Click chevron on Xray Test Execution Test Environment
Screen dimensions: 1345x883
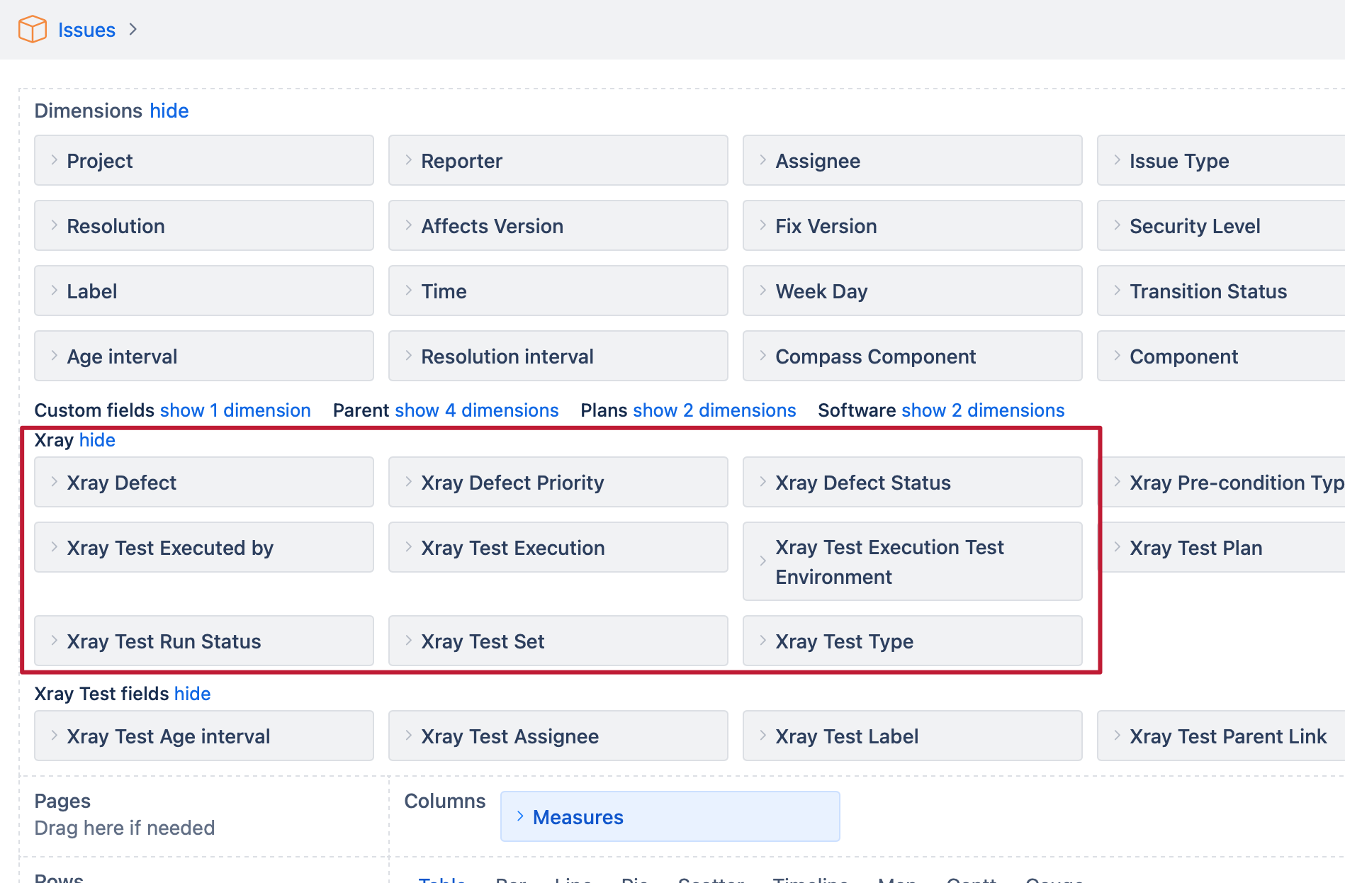[762, 561]
